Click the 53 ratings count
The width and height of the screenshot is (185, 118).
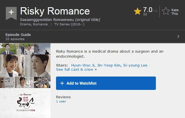145,14
